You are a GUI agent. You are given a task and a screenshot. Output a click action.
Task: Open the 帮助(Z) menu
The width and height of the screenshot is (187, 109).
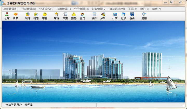pyautogui.click(x=157, y=9)
